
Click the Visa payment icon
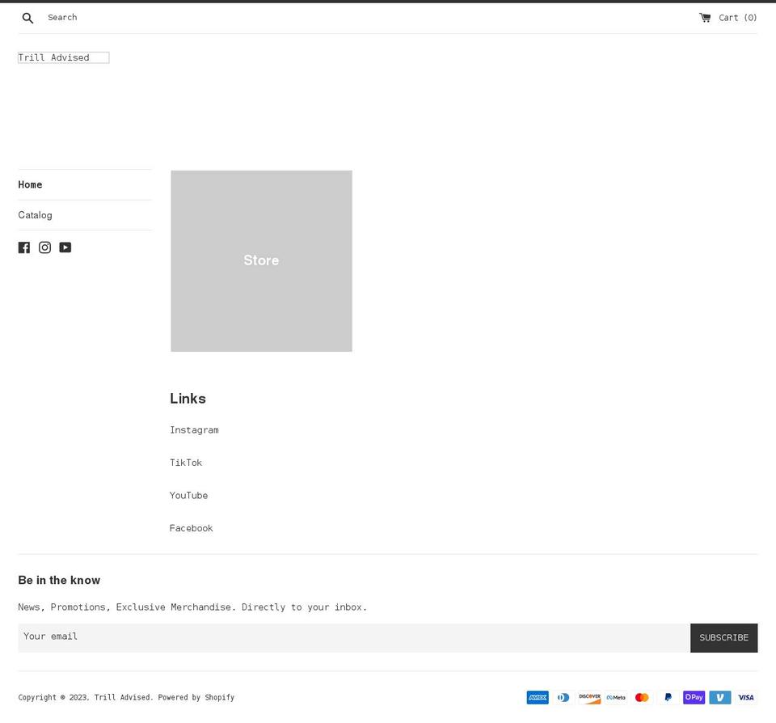click(746, 697)
